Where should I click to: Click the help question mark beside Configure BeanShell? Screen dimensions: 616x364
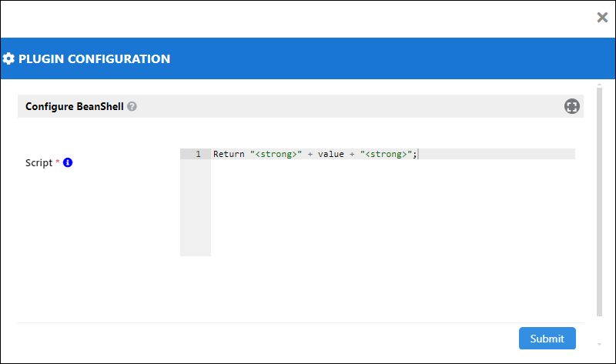[x=132, y=106]
